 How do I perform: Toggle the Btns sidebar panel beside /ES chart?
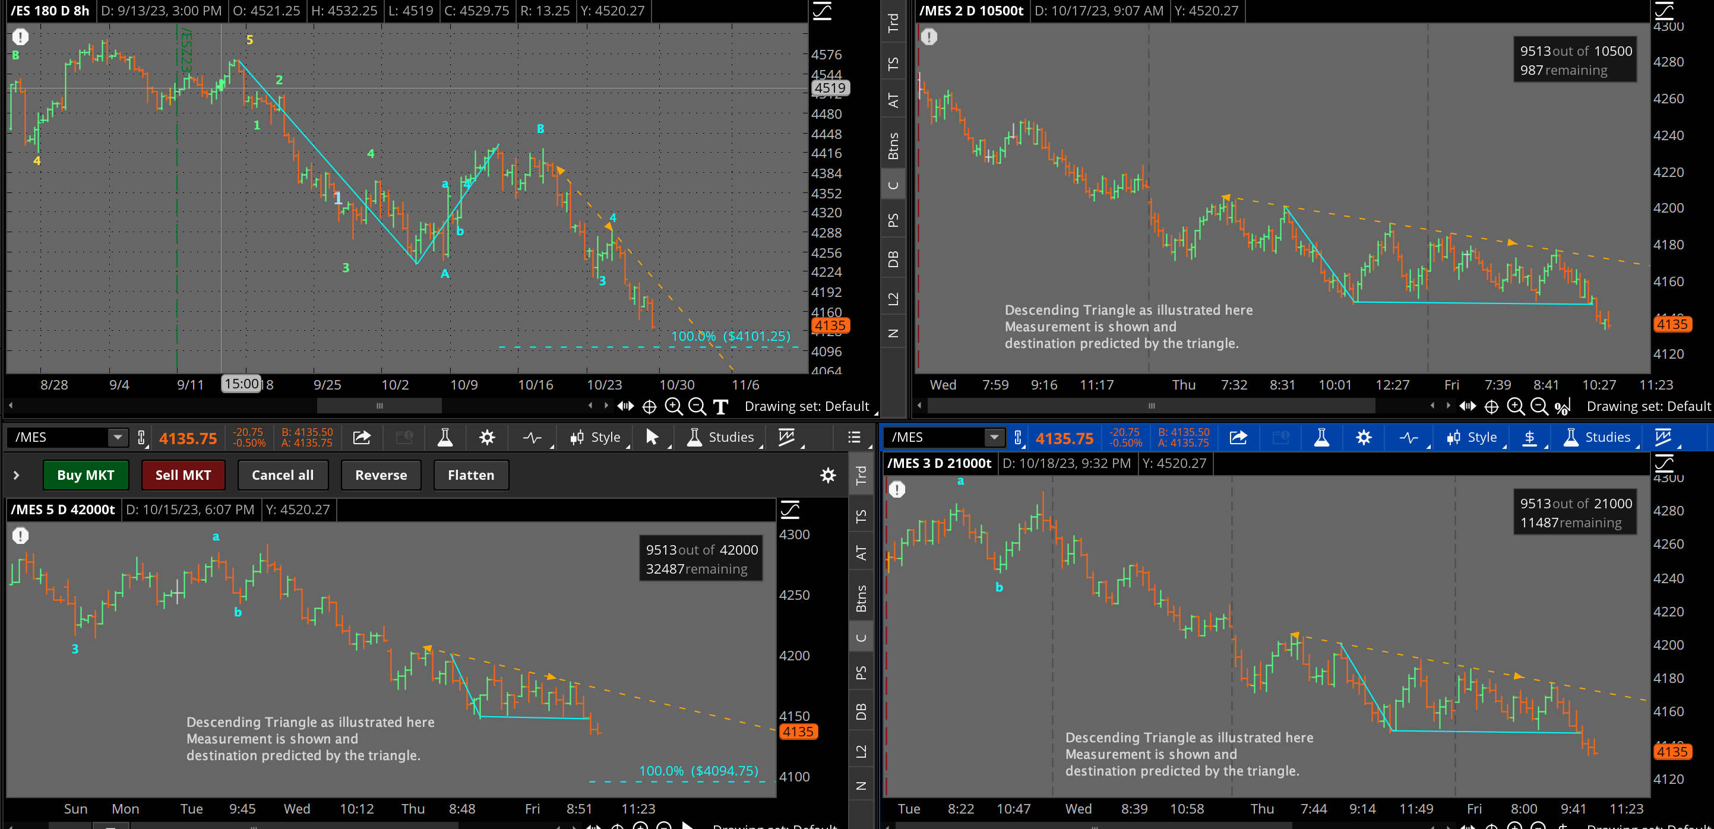893,145
